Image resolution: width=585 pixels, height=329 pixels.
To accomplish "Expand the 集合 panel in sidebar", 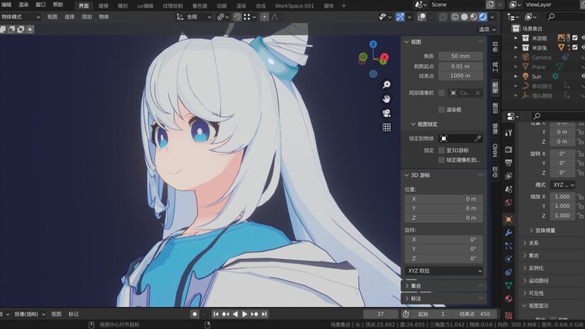I will coord(444,286).
